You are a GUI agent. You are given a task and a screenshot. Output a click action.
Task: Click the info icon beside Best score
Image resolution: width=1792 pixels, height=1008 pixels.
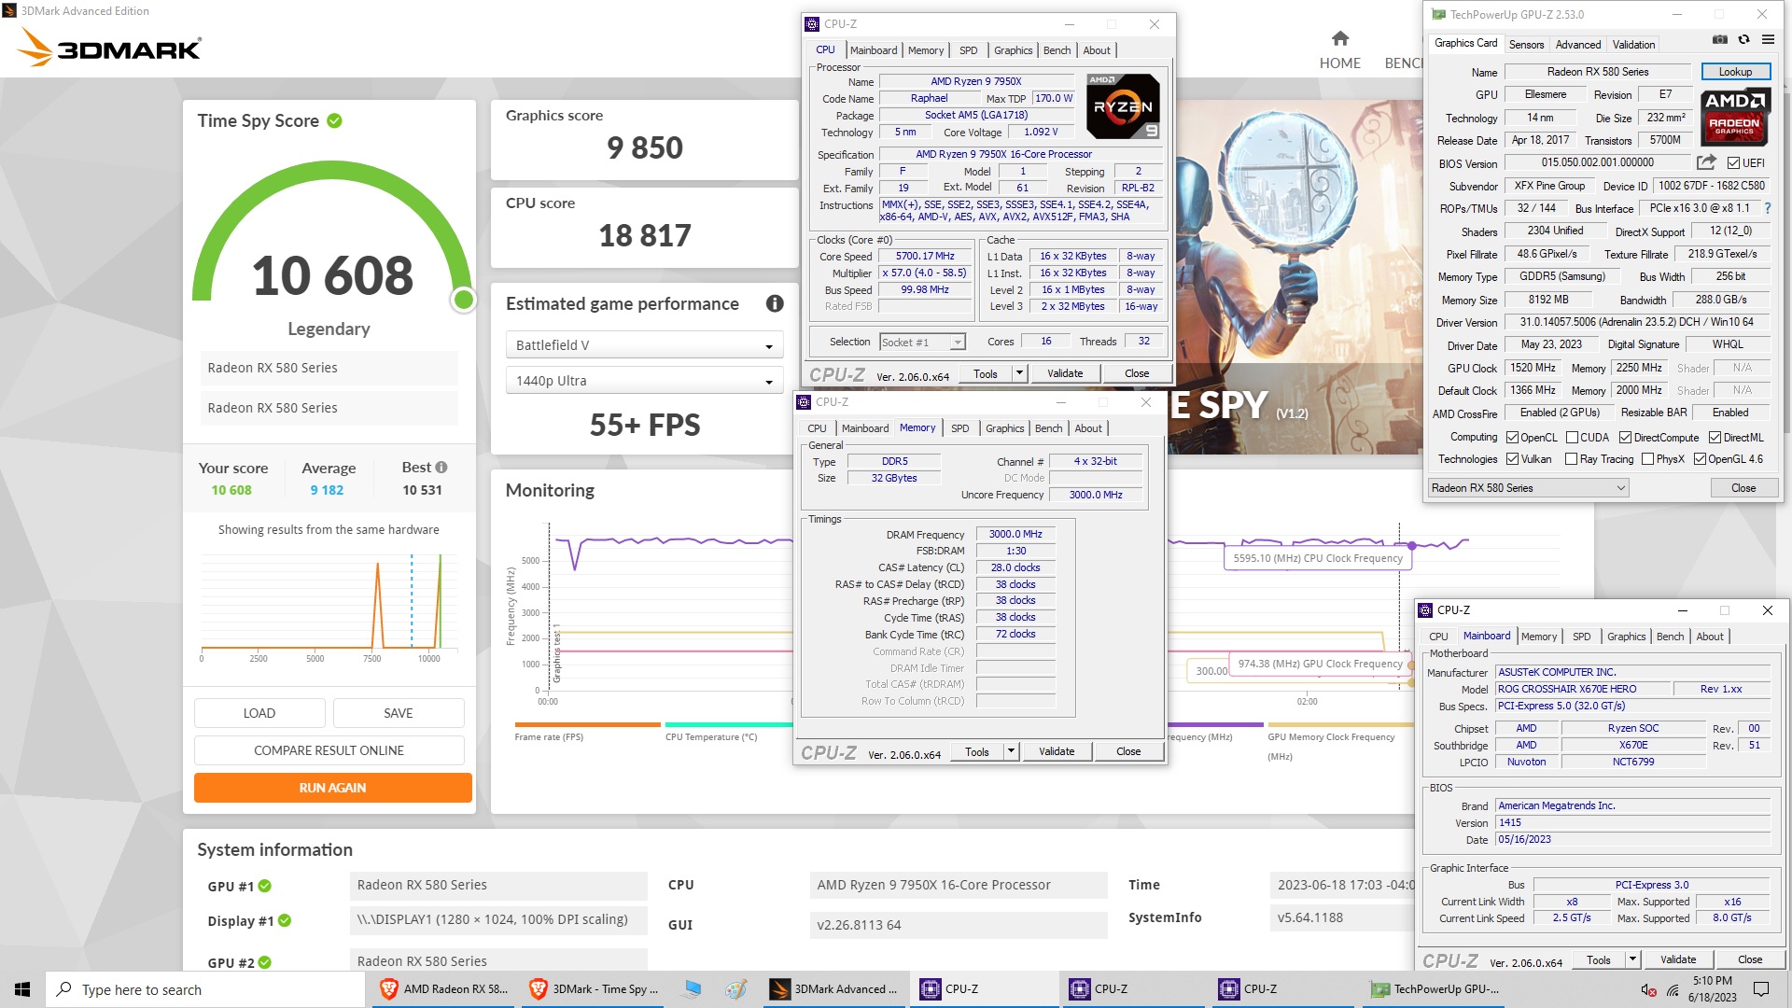click(x=441, y=468)
